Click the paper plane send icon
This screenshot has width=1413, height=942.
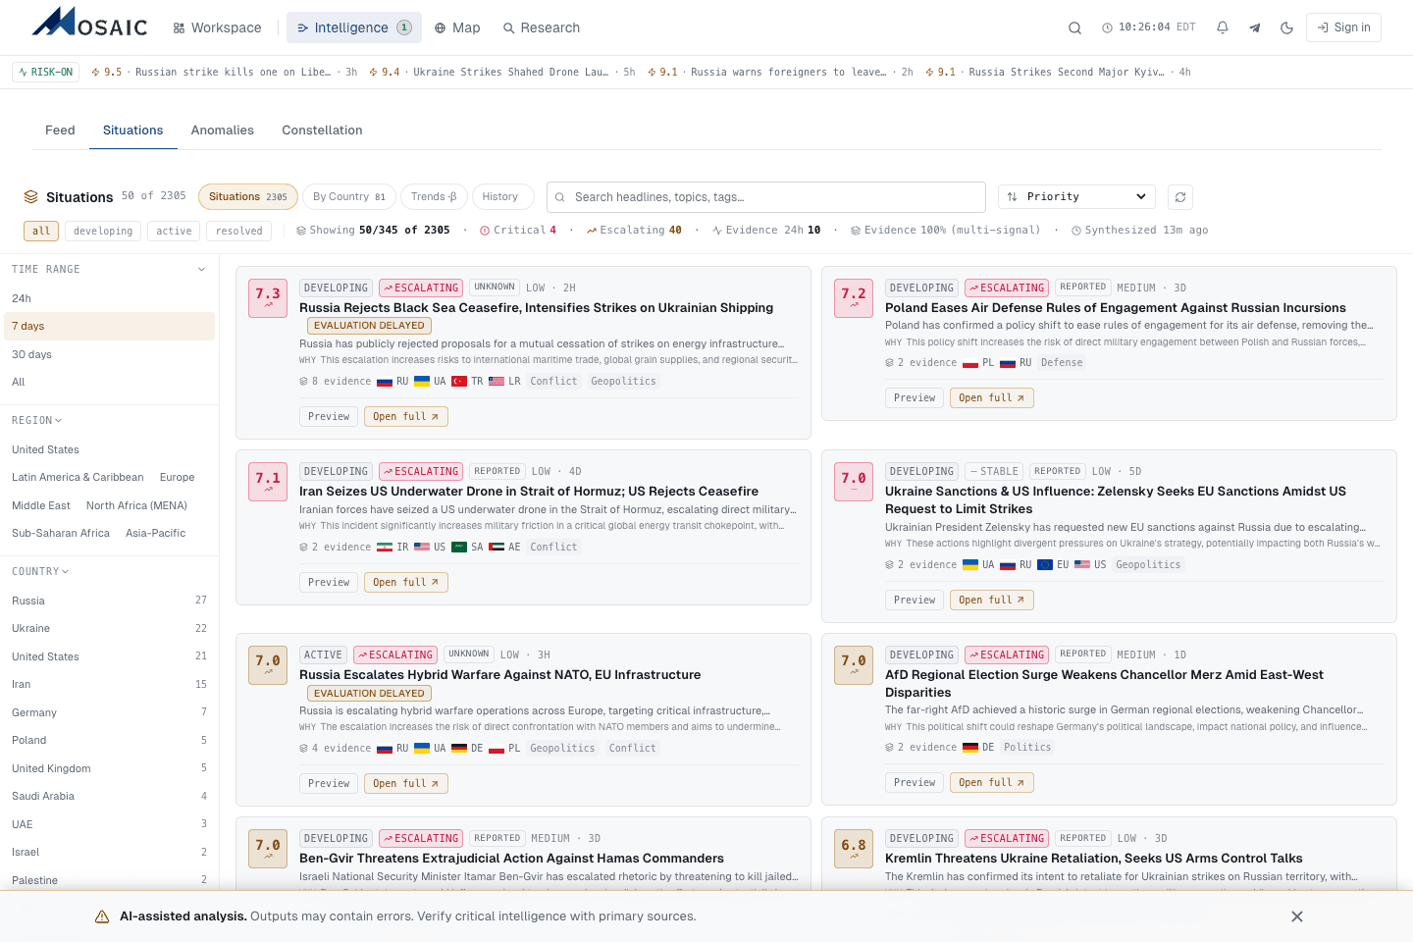1254,27
